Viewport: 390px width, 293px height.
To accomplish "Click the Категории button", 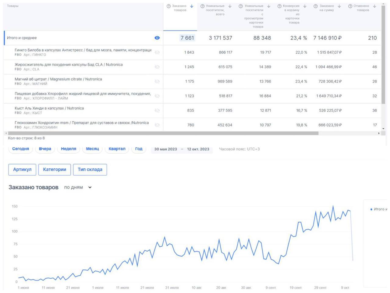I will pyautogui.click(x=55, y=170).
